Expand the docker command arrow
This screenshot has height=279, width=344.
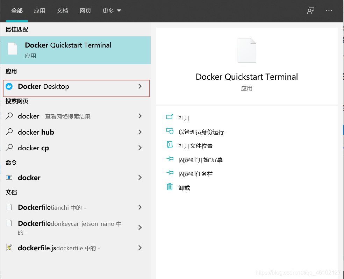(x=140, y=178)
